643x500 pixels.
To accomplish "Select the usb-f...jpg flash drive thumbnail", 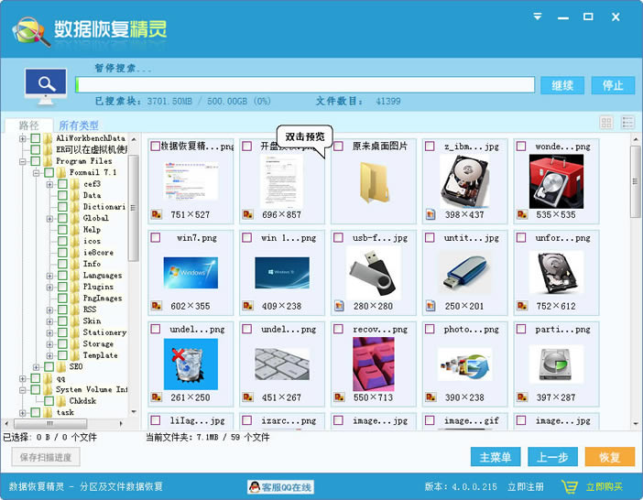I will (x=373, y=273).
